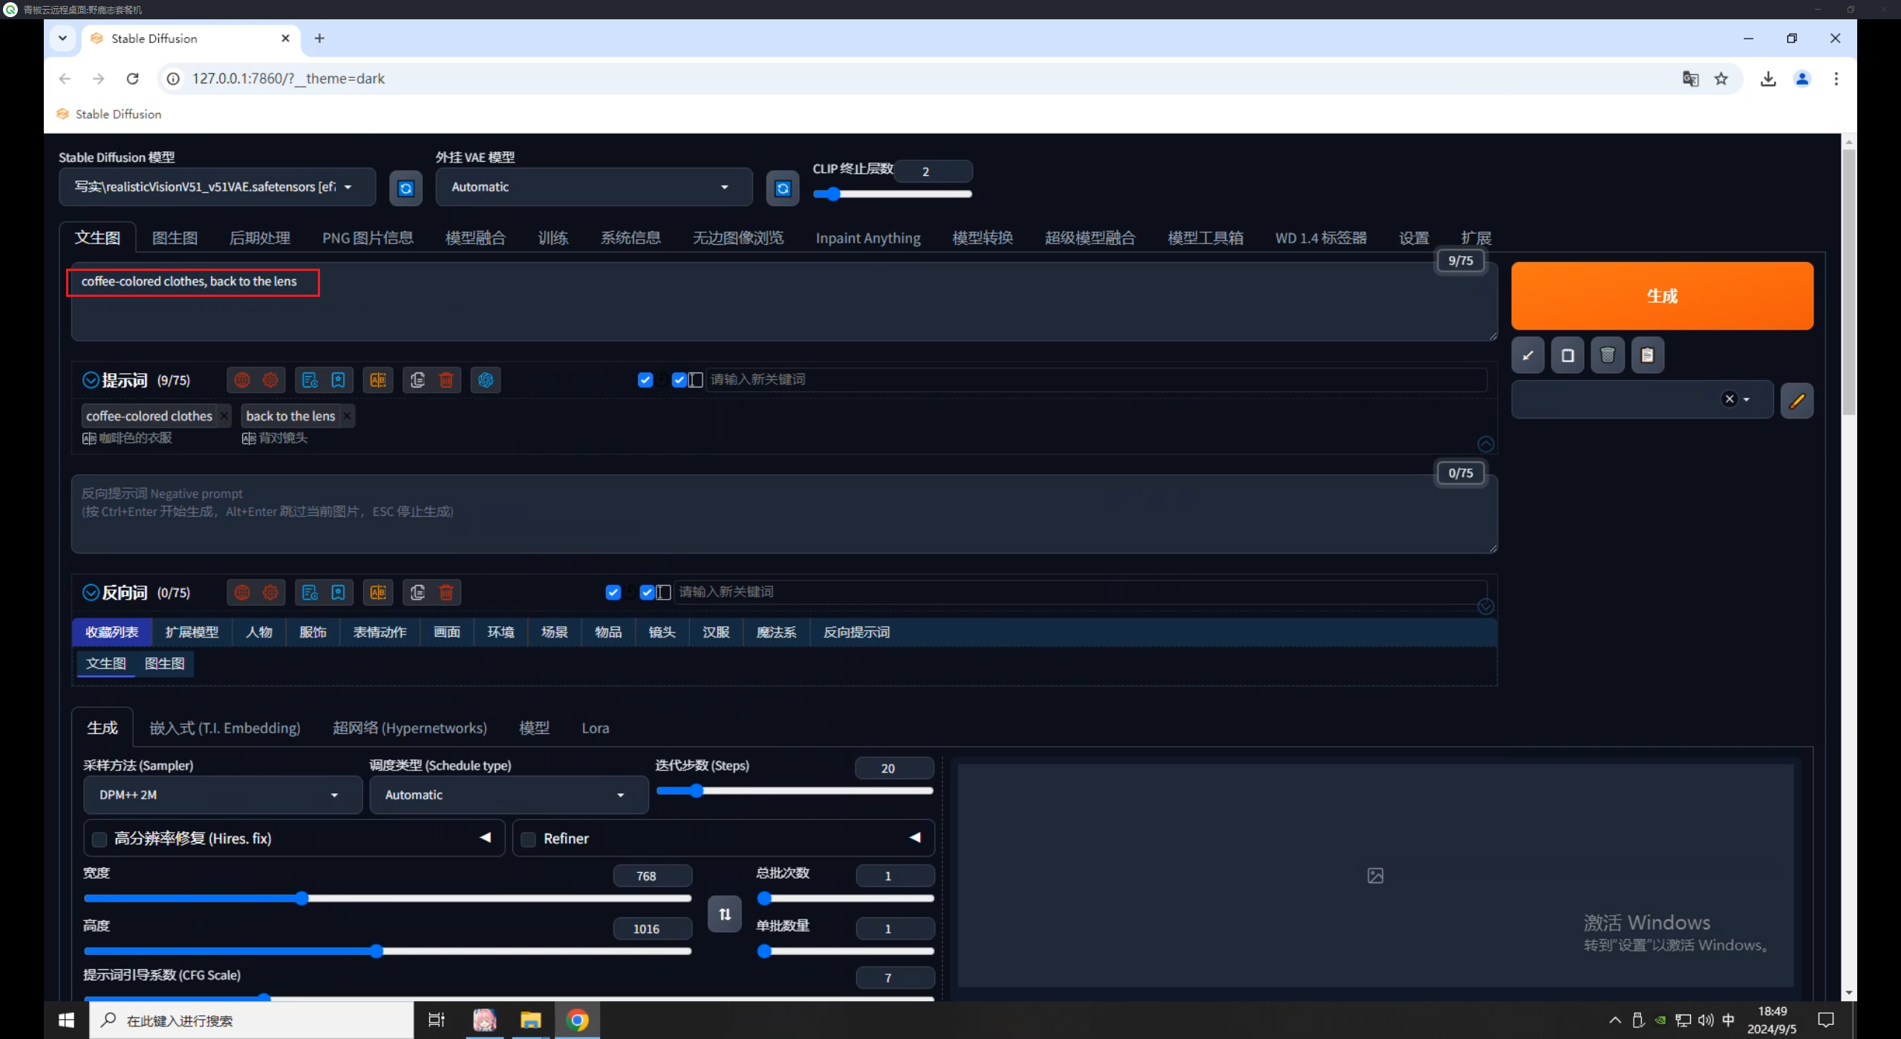Open 调度类型 Schedule type dropdown
Image resolution: width=1901 pixels, height=1039 pixels.
point(509,795)
